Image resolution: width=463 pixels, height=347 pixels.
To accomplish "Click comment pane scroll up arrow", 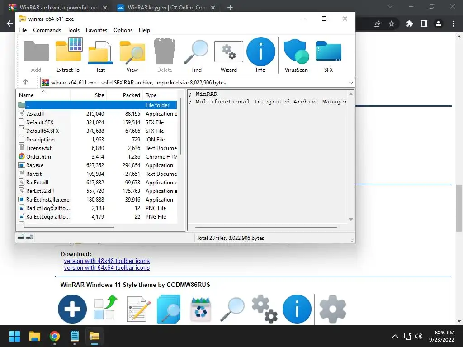I will pos(351,94).
